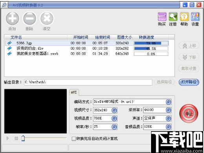
Task: Click the 打开路径 (open path) button
Action: point(189,82)
